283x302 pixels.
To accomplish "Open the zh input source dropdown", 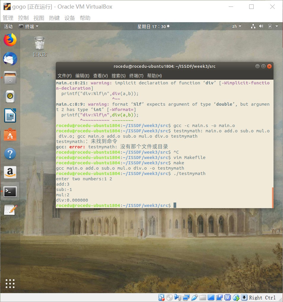I will pyautogui.click(x=237, y=26).
